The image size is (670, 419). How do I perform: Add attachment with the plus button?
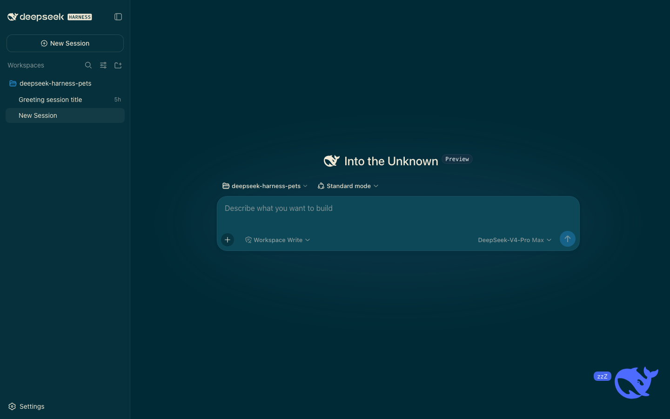coord(228,240)
